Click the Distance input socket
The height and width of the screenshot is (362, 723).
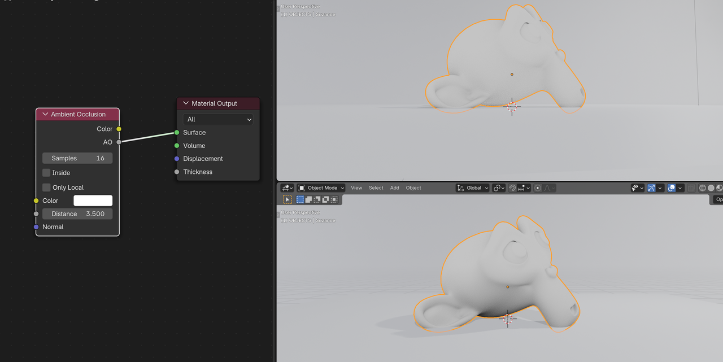tap(36, 214)
